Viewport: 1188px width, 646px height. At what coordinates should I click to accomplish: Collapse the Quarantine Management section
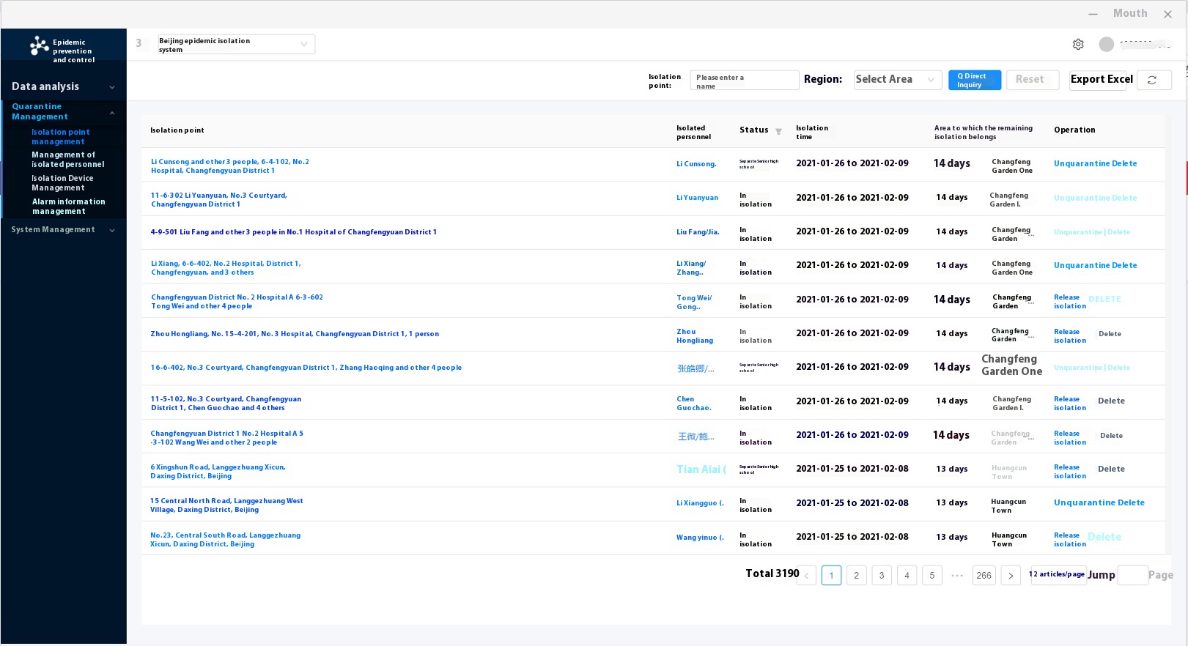pos(112,113)
